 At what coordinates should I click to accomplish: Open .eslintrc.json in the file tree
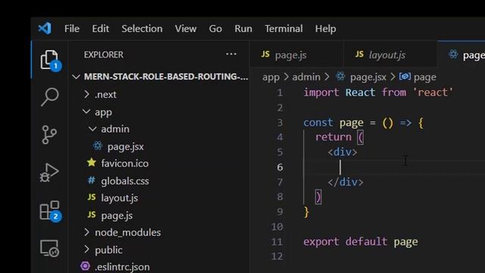[x=122, y=267]
